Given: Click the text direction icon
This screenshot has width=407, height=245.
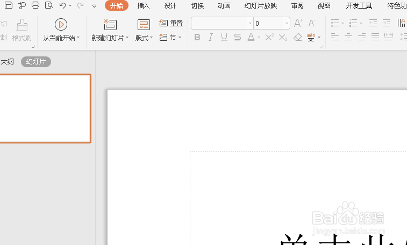Looking at the screenshot, I should [x=401, y=23].
